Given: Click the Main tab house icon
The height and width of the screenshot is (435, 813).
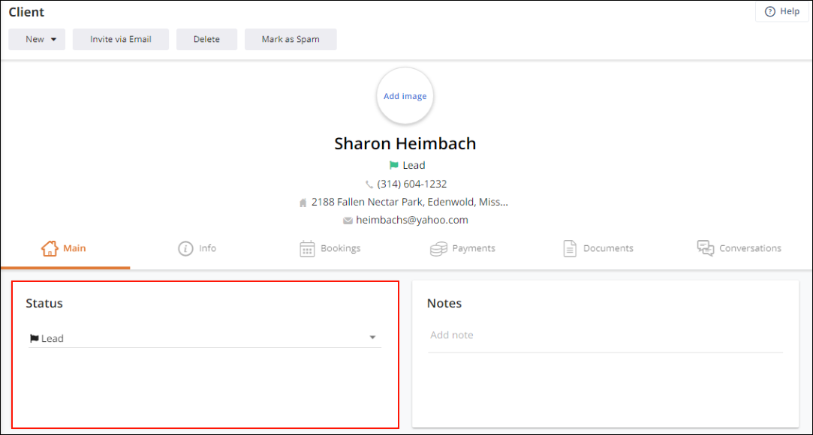Looking at the screenshot, I should [50, 248].
